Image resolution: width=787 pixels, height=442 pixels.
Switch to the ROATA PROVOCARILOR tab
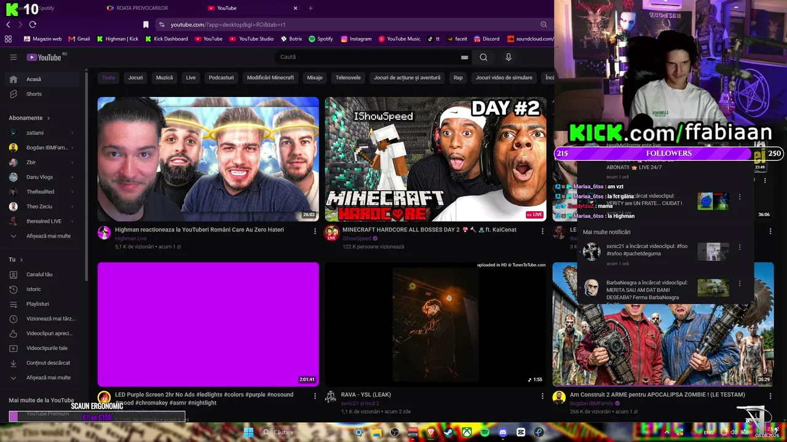(x=142, y=8)
